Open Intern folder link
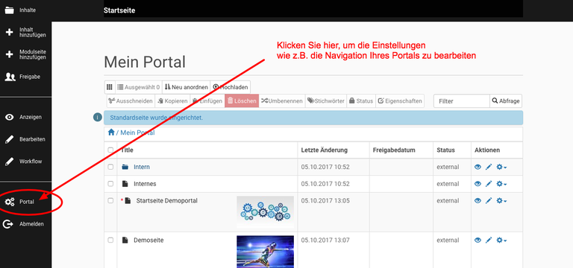573x268 pixels. (x=142, y=167)
